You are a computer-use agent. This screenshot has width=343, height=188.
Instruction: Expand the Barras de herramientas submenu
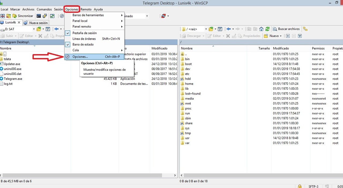(94, 15)
